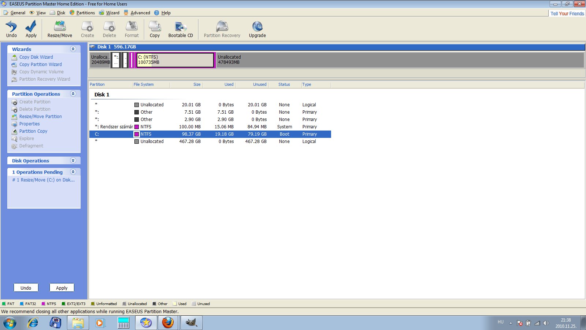This screenshot has height=330, width=586.
Task: Open Properties in Partition Operations
Action: 29,124
